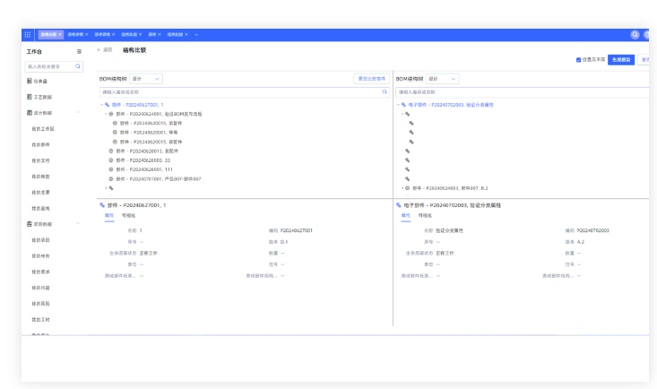Viewport: 657px width, 389px height.
Task: Select 属性 tab under 部件 - P20240627001
Action: [x=109, y=215]
